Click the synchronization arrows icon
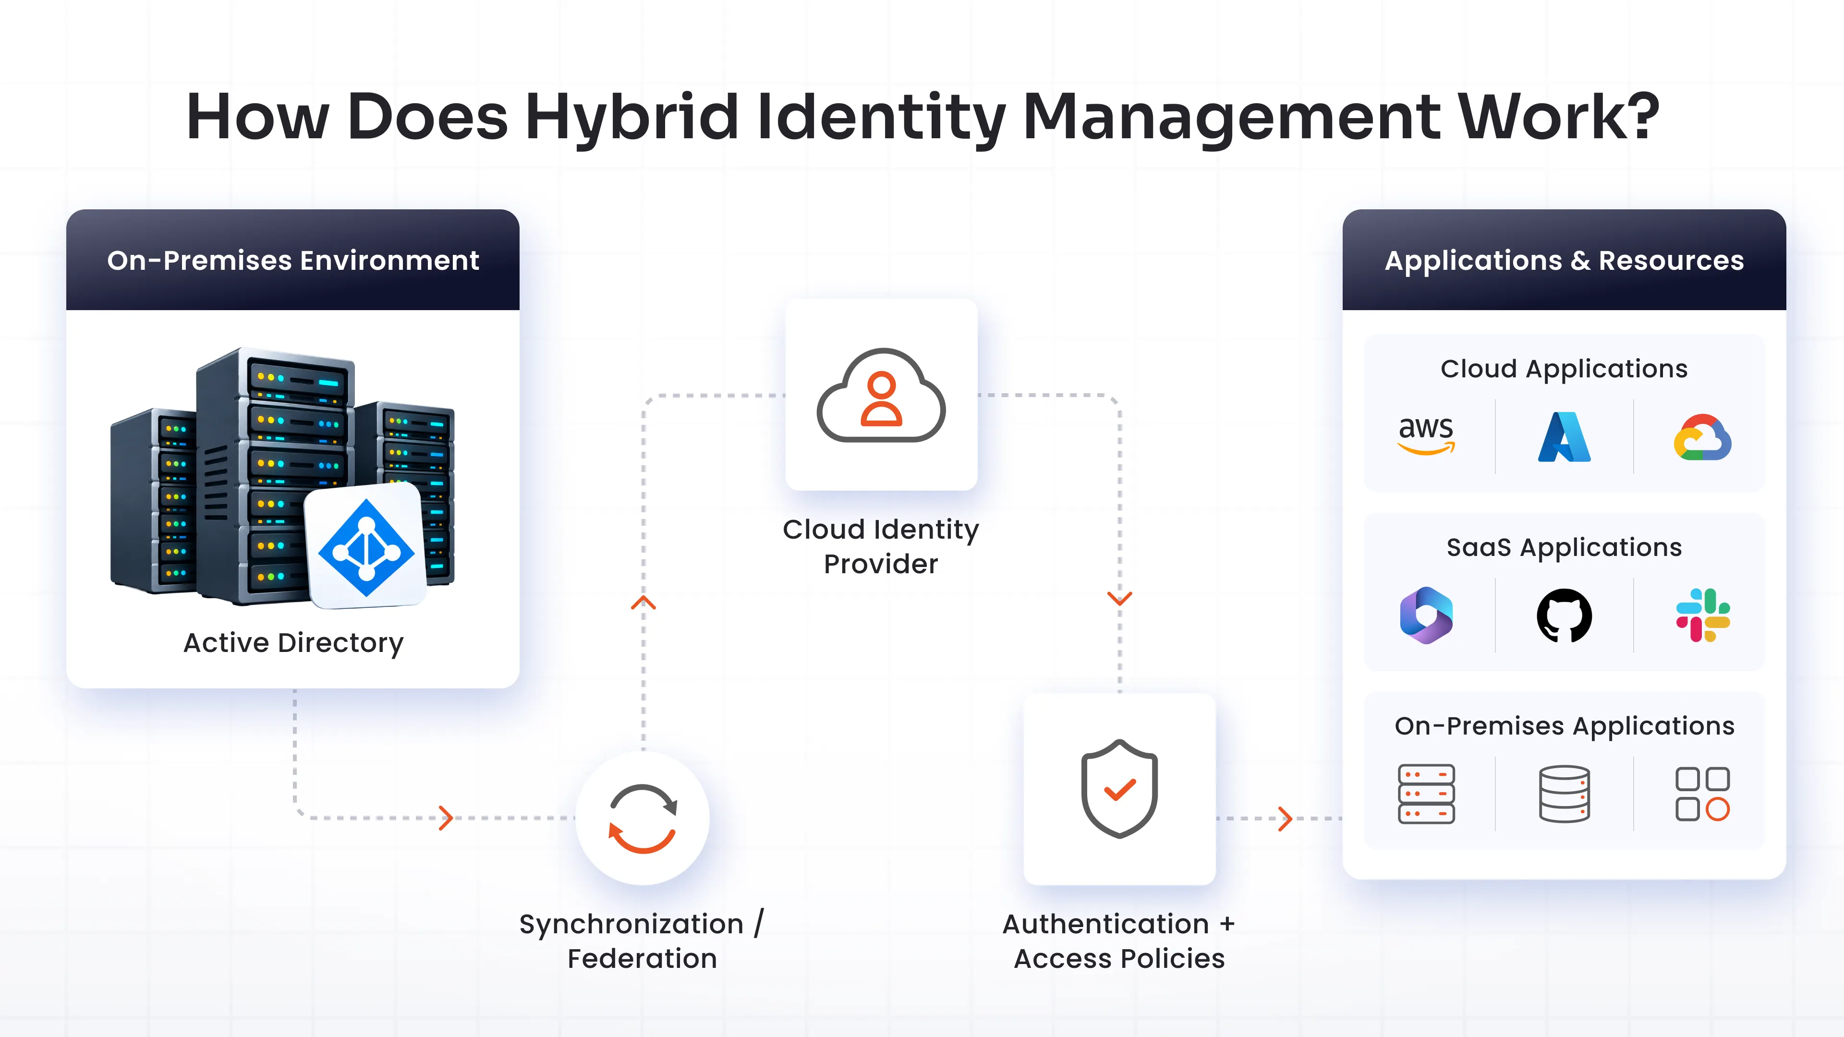This screenshot has width=1844, height=1037. (x=642, y=819)
